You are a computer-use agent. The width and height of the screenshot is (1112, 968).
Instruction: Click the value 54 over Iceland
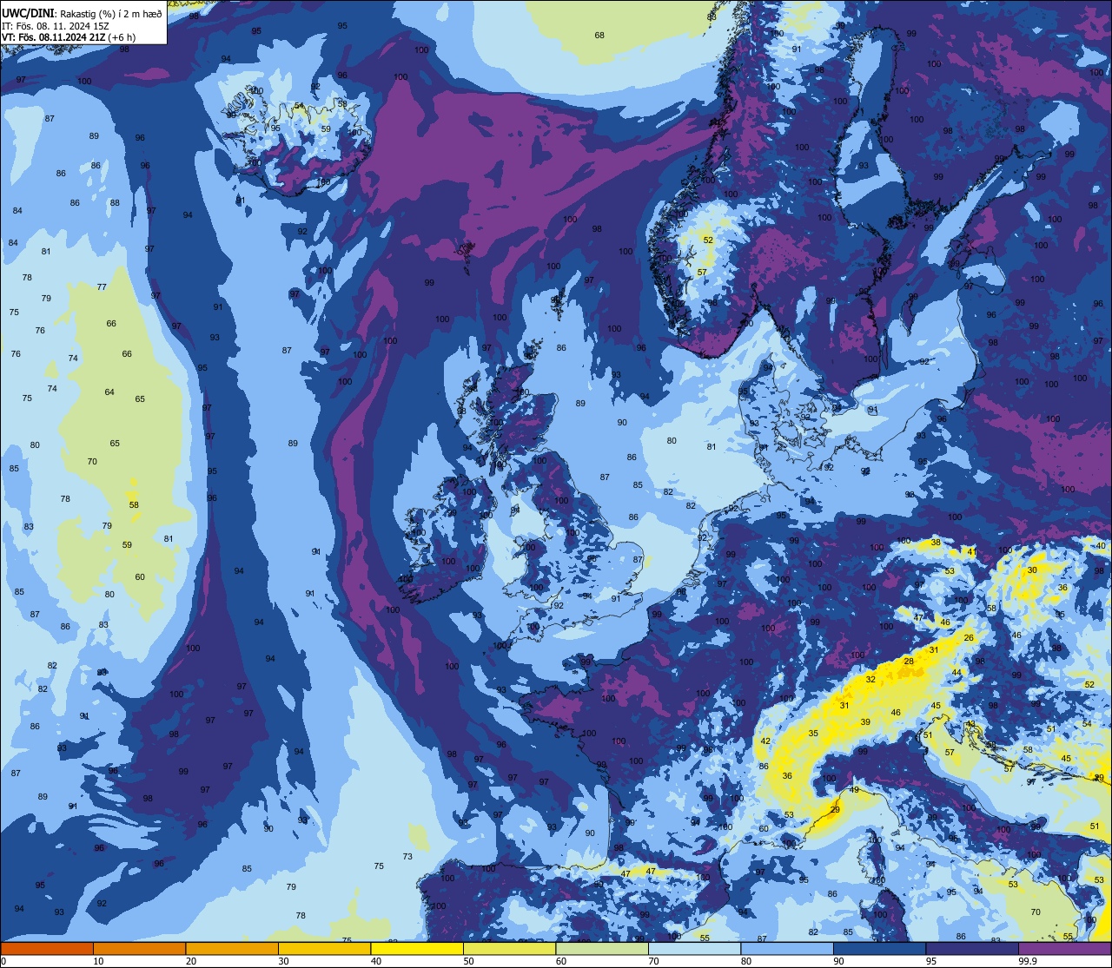click(x=299, y=106)
